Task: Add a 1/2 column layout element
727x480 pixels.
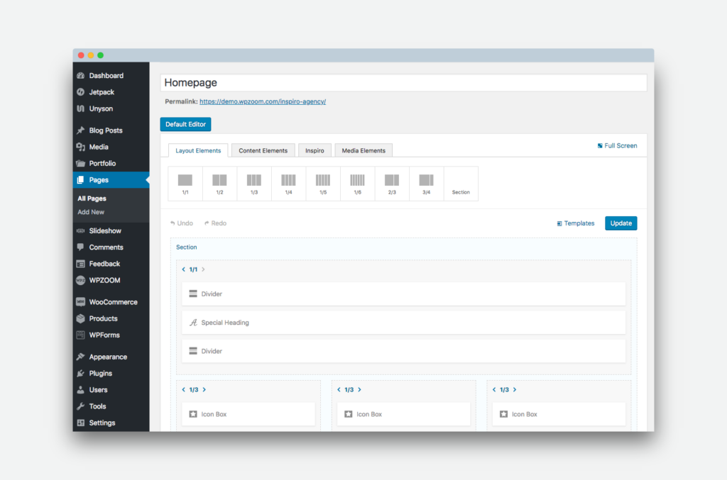Action: point(219,184)
